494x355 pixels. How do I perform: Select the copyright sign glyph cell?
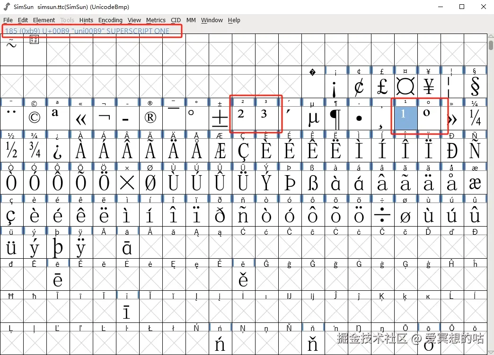tap(35, 118)
